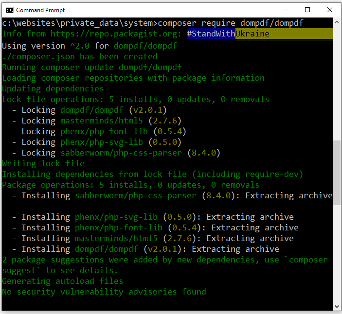Close the Command Prompt window

[330, 10]
